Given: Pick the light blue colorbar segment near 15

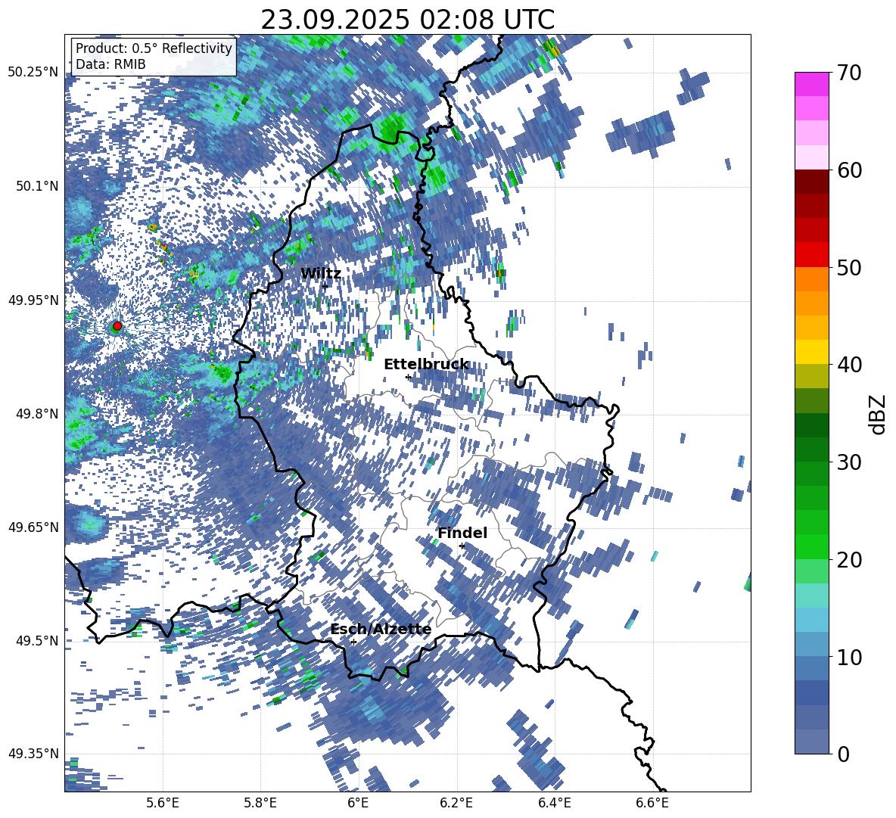Looking at the screenshot, I should coord(811,620).
